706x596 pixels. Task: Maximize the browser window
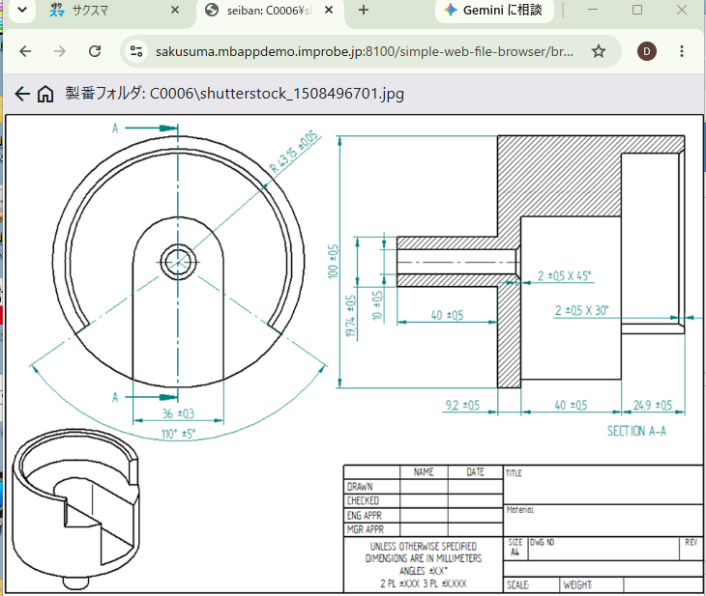coord(637,10)
